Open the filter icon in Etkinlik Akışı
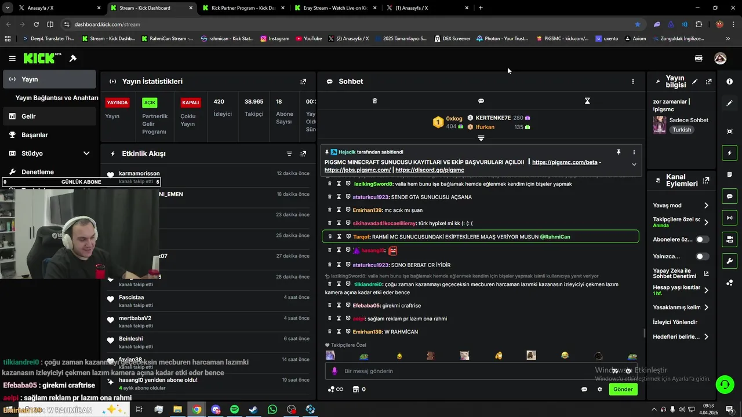The height and width of the screenshot is (417, 742). pos(289,153)
